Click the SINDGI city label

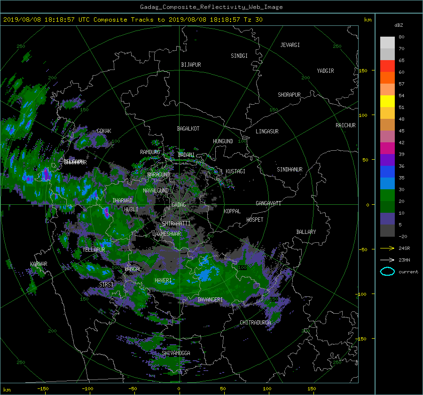tap(239, 56)
